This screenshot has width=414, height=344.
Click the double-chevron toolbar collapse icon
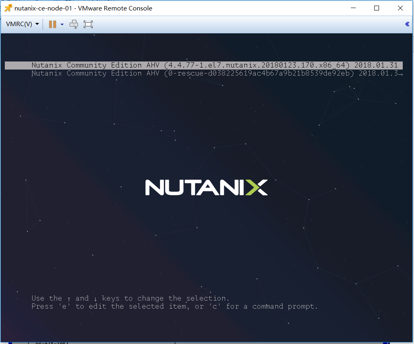coord(407,24)
